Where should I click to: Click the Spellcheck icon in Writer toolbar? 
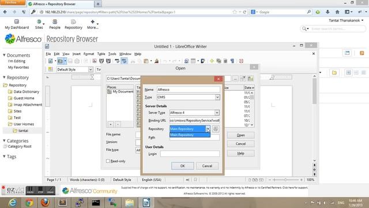(117, 61)
